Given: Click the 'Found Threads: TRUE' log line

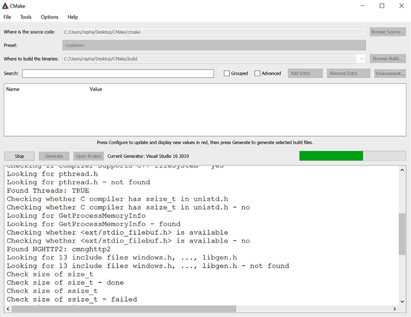Looking at the screenshot, I should click(48, 190).
